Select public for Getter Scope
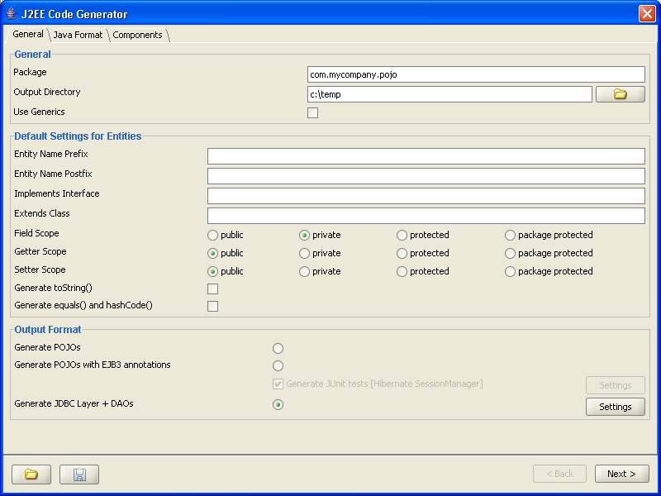This screenshot has height=496, width=661. pos(213,253)
